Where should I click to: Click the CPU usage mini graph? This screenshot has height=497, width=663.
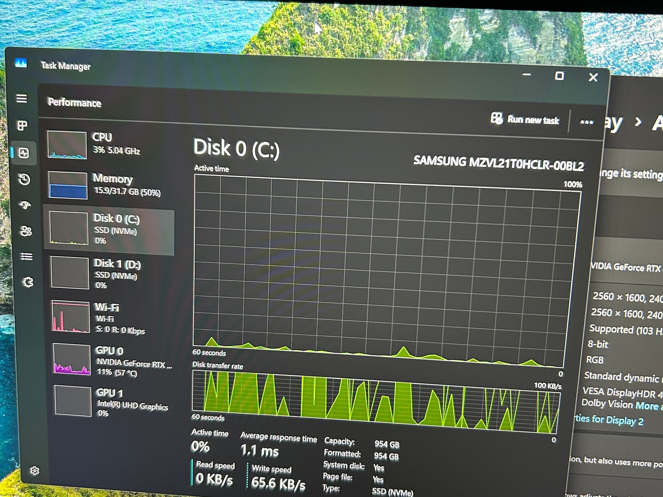coord(67,145)
